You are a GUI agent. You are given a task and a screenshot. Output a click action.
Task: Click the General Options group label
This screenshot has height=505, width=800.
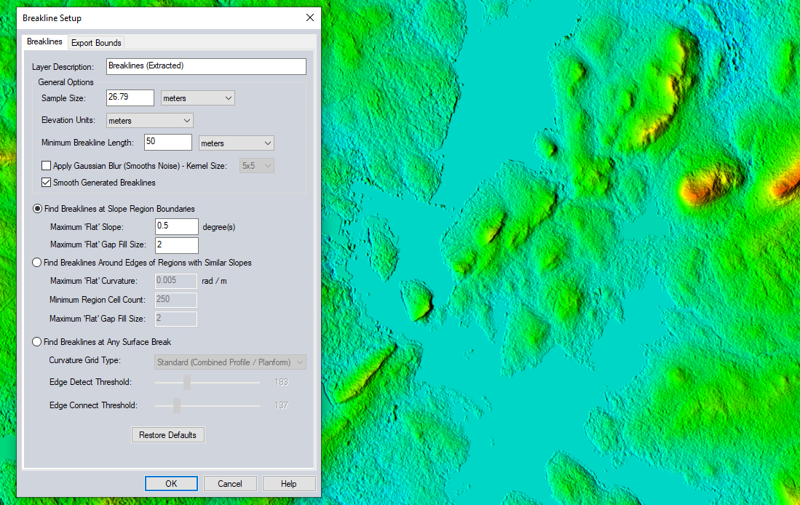(x=66, y=82)
